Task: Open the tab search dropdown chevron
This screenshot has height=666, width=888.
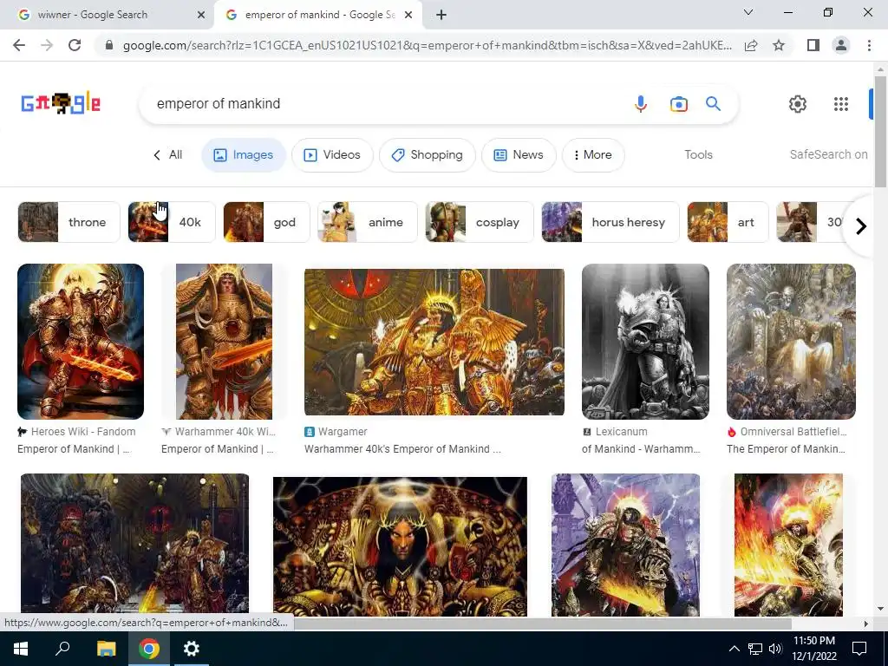Action: 748,12
